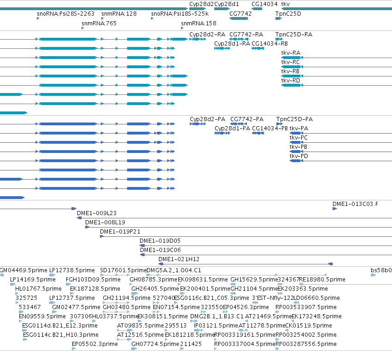This screenshot has height=351, width=392.
Task: Select the TpnC25D-PA protein label
Action: pos(294,119)
